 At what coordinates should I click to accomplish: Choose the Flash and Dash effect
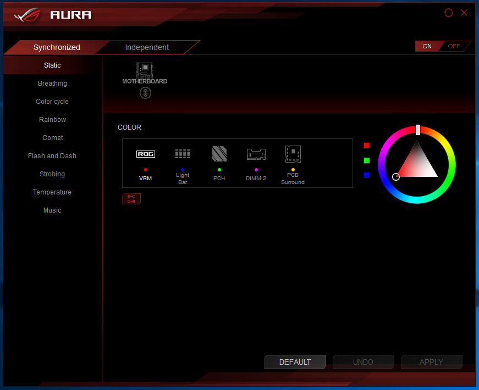53,155
